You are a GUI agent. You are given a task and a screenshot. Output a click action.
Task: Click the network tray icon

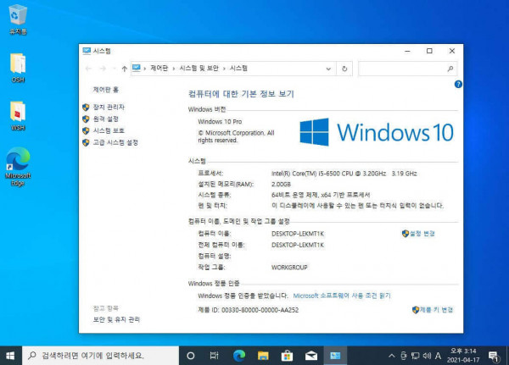415,356
